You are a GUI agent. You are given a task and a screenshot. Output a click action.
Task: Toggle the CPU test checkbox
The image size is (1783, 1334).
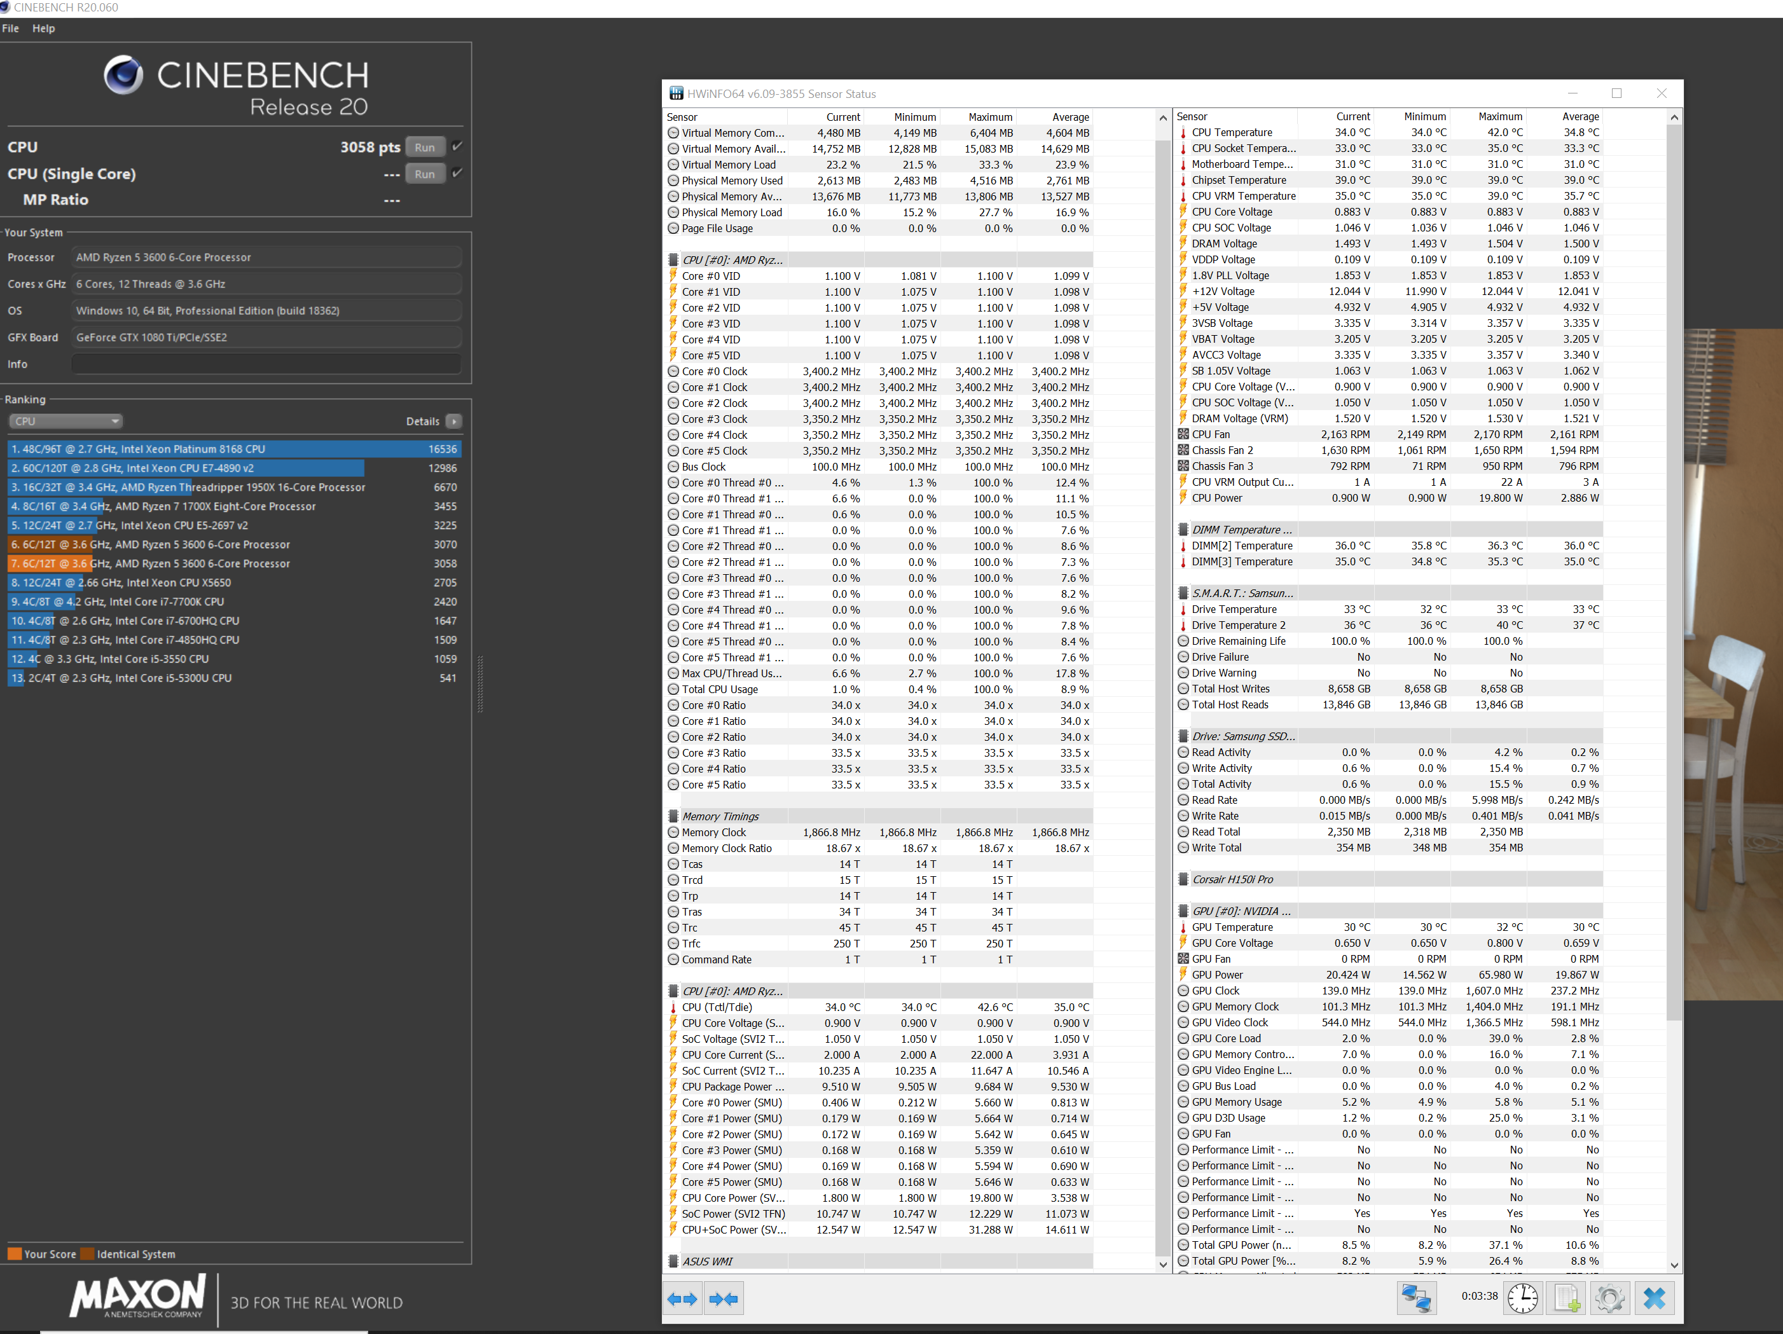point(457,146)
